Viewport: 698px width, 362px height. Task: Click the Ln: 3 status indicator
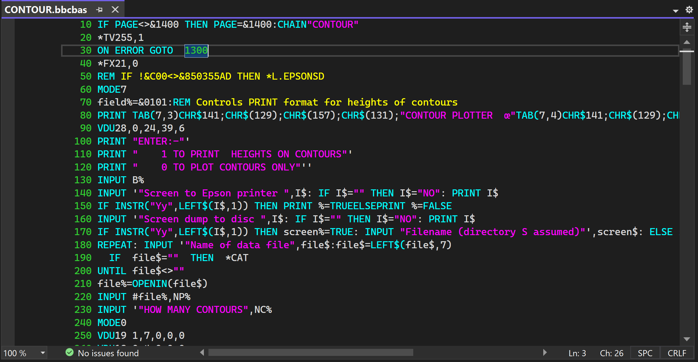(x=577, y=353)
